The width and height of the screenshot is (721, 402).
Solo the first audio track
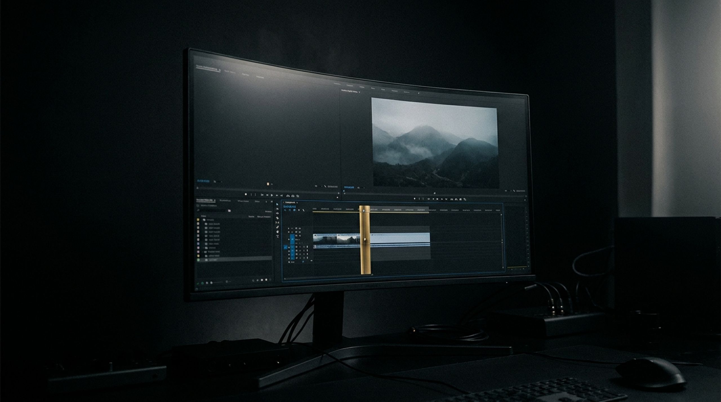tap(304, 247)
